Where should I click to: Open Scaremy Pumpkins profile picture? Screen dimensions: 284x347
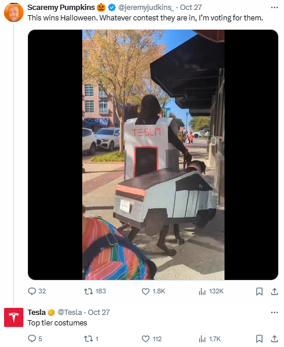(14, 12)
